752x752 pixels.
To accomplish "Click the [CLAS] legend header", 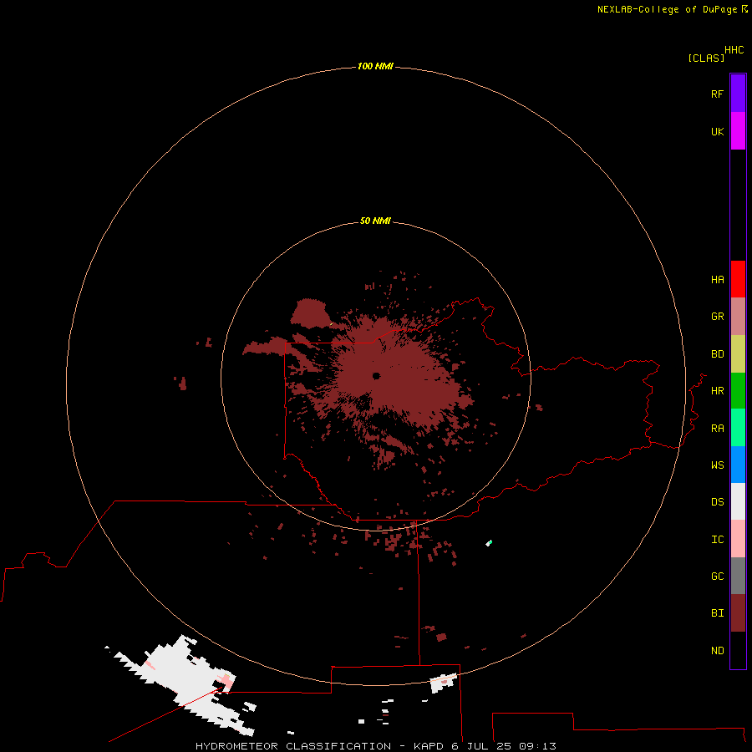I will coord(706,58).
